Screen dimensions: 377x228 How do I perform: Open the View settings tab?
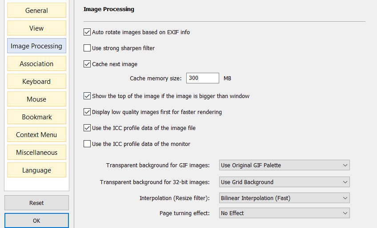coord(36,28)
